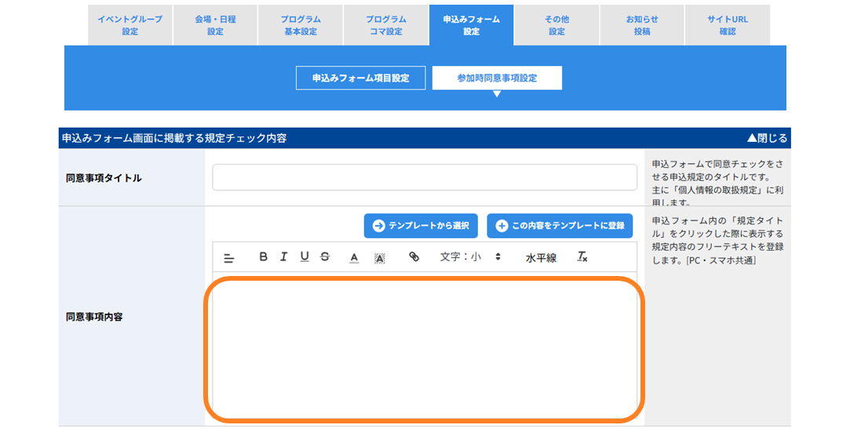Open the お知らせ投稿 tab
850x443 pixels.
pos(642,25)
